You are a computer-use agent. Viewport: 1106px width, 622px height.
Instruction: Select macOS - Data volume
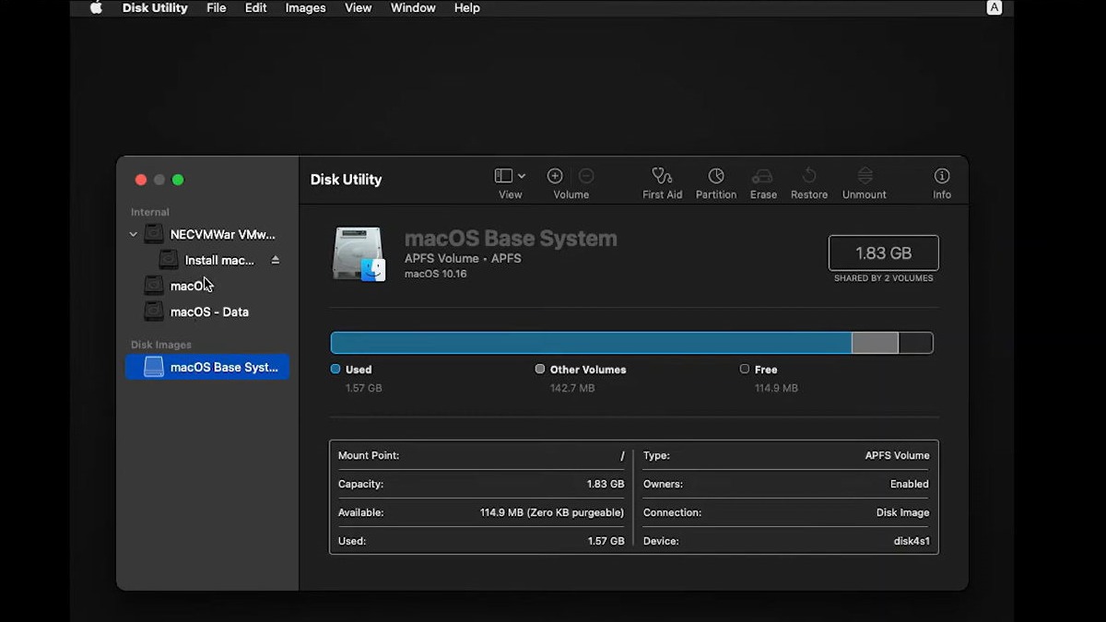pos(209,312)
